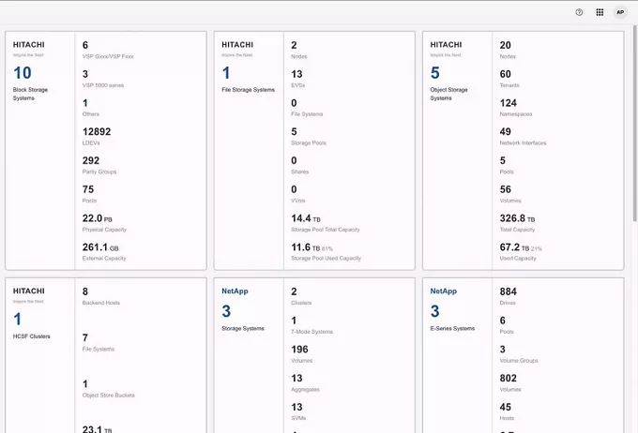The height and width of the screenshot is (433, 638).
Task: Click the Hitachi logo in Block Storage card
Action: [x=28, y=48]
